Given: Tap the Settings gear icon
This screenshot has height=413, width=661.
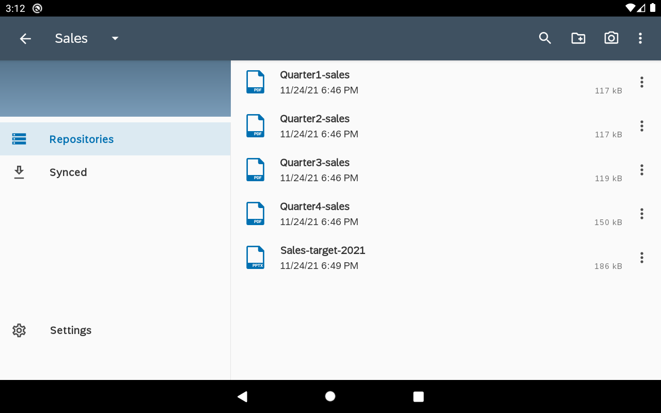Looking at the screenshot, I should [19, 330].
